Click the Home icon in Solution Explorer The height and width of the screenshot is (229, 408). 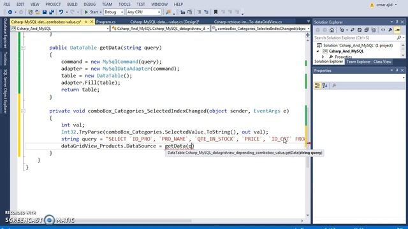click(331, 30)
